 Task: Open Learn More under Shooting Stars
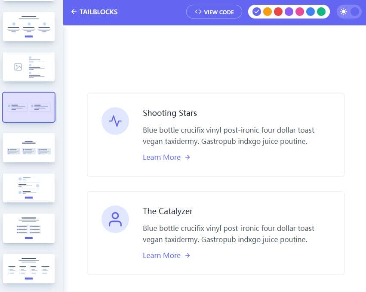162,158
